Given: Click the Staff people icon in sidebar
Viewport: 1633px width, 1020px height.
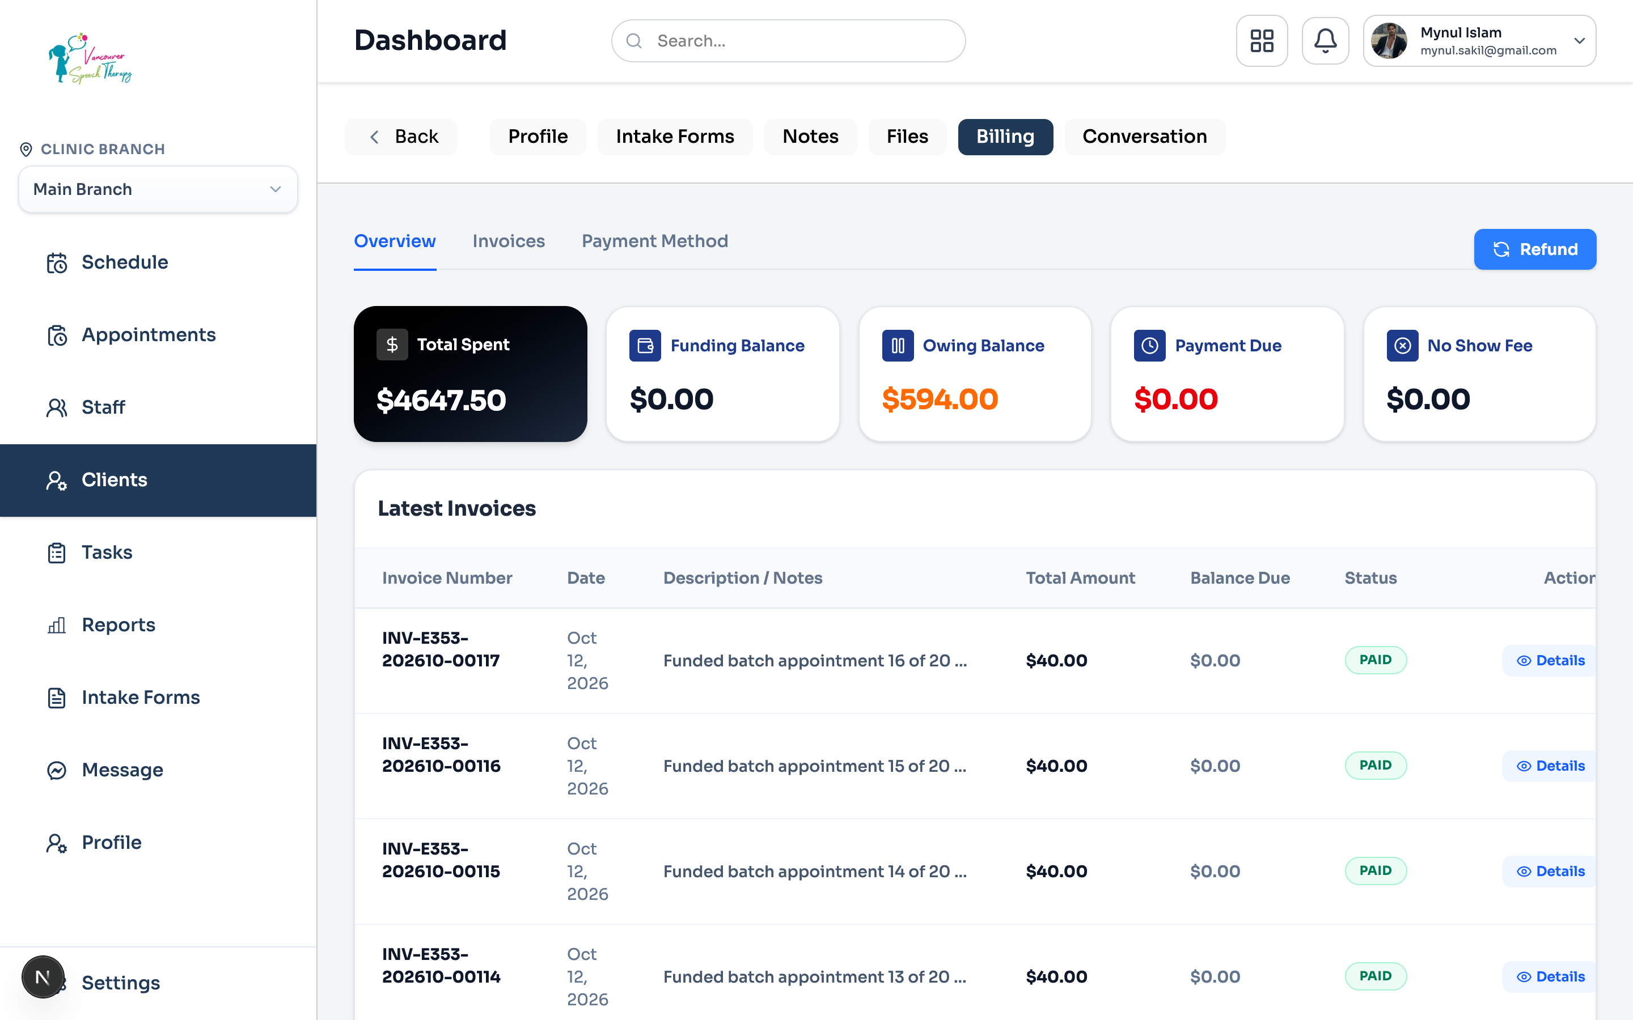Looking at the screenshot, I should click(x=57, y=407).
